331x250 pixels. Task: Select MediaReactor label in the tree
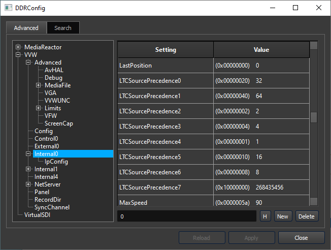point(43,47)
